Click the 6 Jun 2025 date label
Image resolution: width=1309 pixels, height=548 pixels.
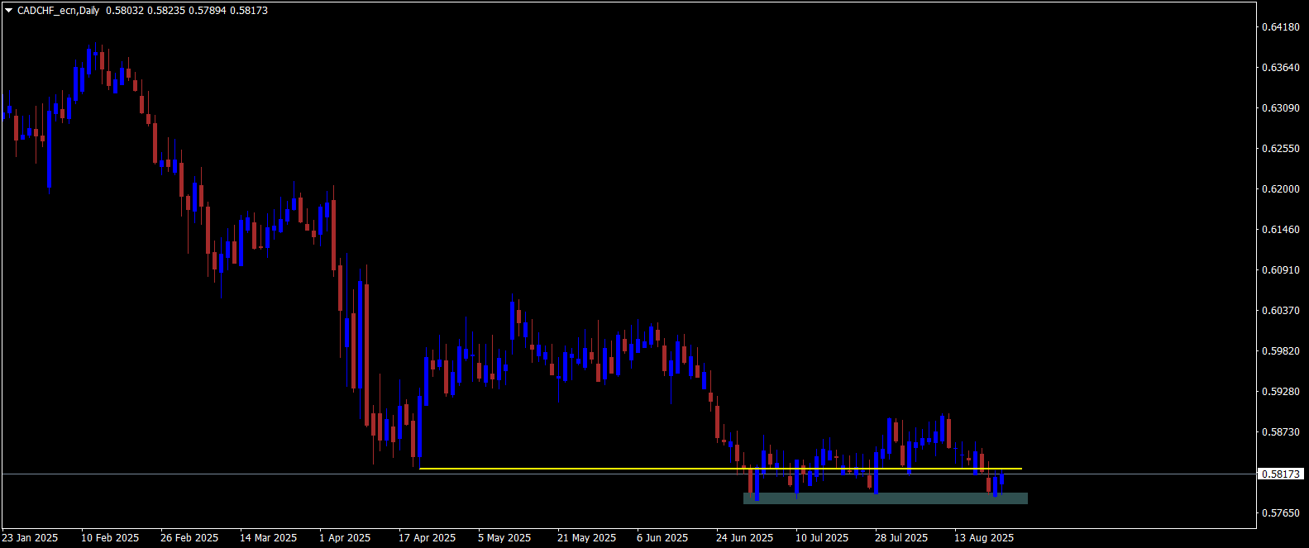(x=662, y=538)
